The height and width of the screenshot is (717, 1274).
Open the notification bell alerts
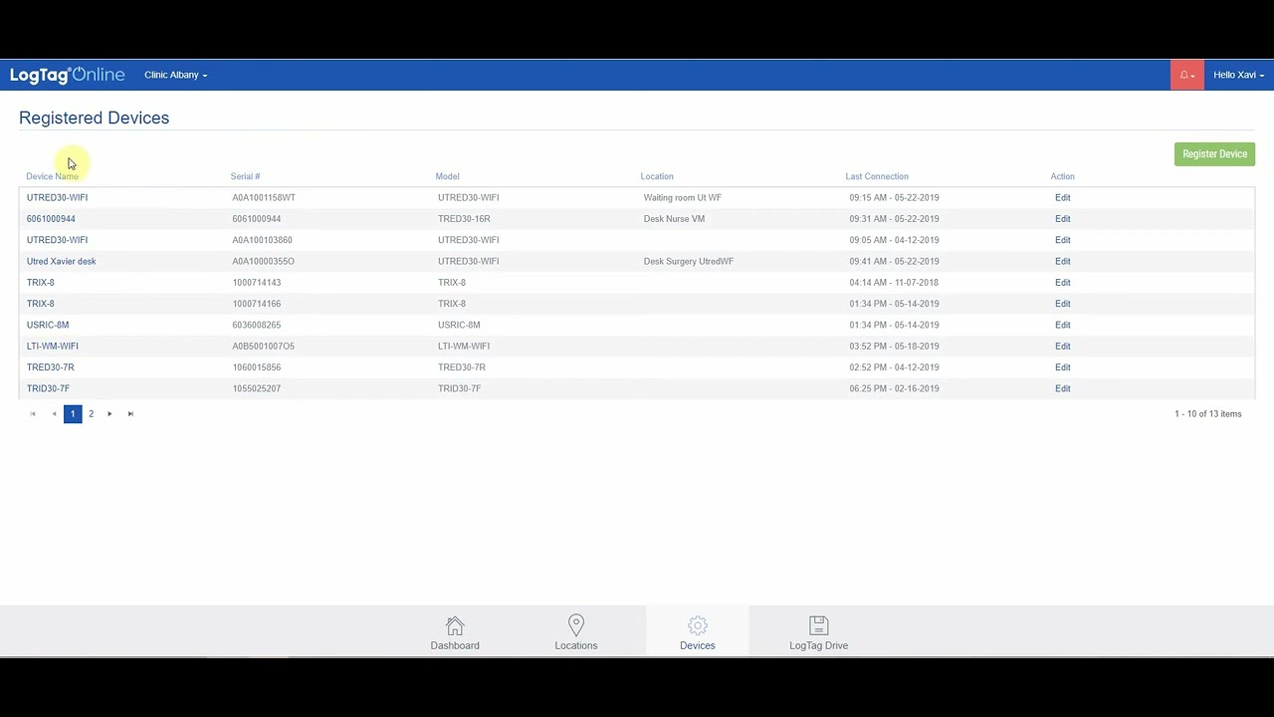click(x=1186, y=75)
